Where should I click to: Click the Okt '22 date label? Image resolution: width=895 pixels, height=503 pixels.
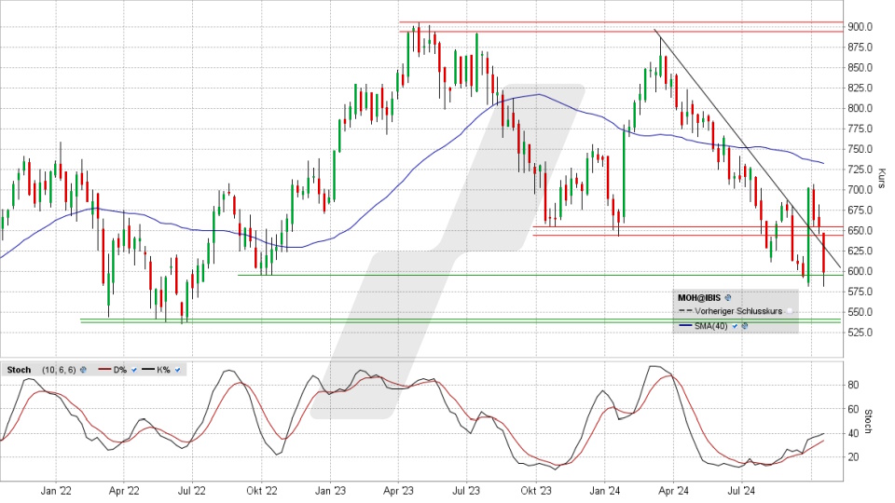[261, 491]
